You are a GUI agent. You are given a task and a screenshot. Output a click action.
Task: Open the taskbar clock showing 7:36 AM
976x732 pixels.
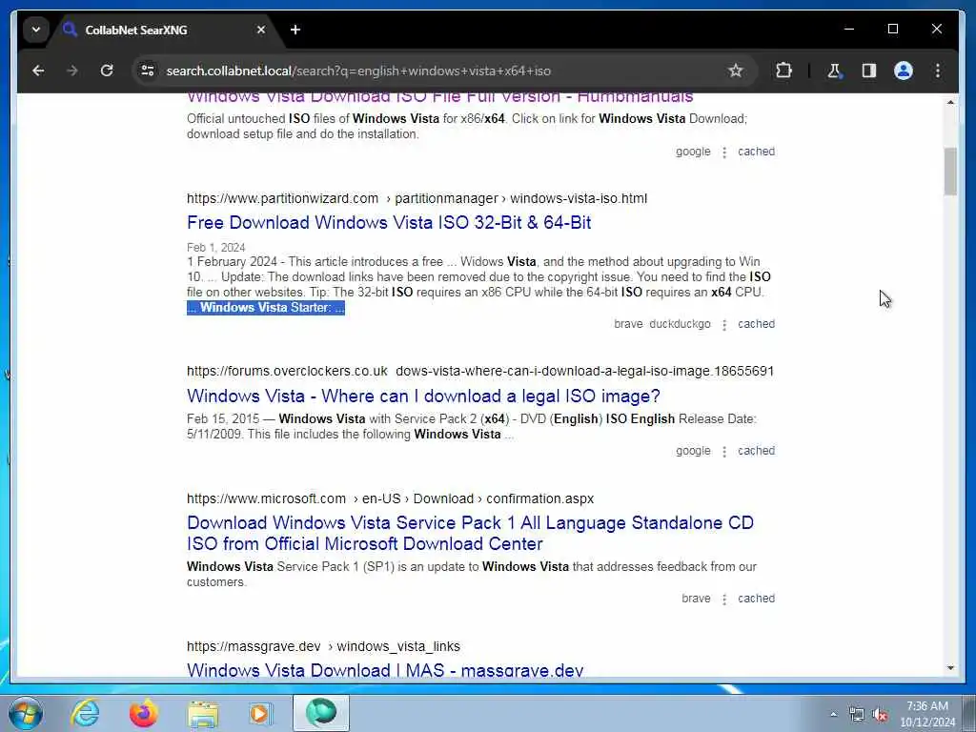click(x=927, y=714)
